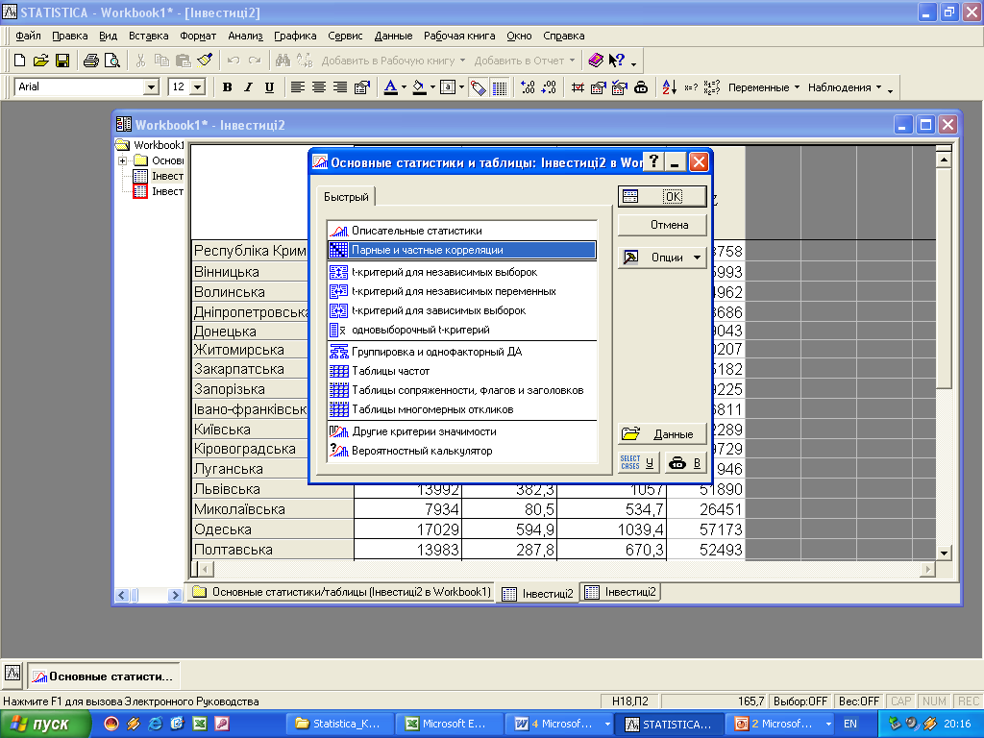Click the SELECT CASES button
The width and height of the screenshot is (984, 738).
pos(638,462)
